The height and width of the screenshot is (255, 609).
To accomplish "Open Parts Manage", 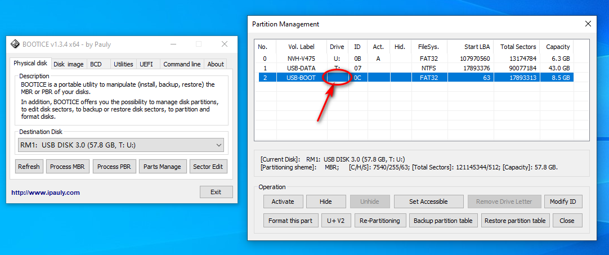I will [x=162, y=167].
